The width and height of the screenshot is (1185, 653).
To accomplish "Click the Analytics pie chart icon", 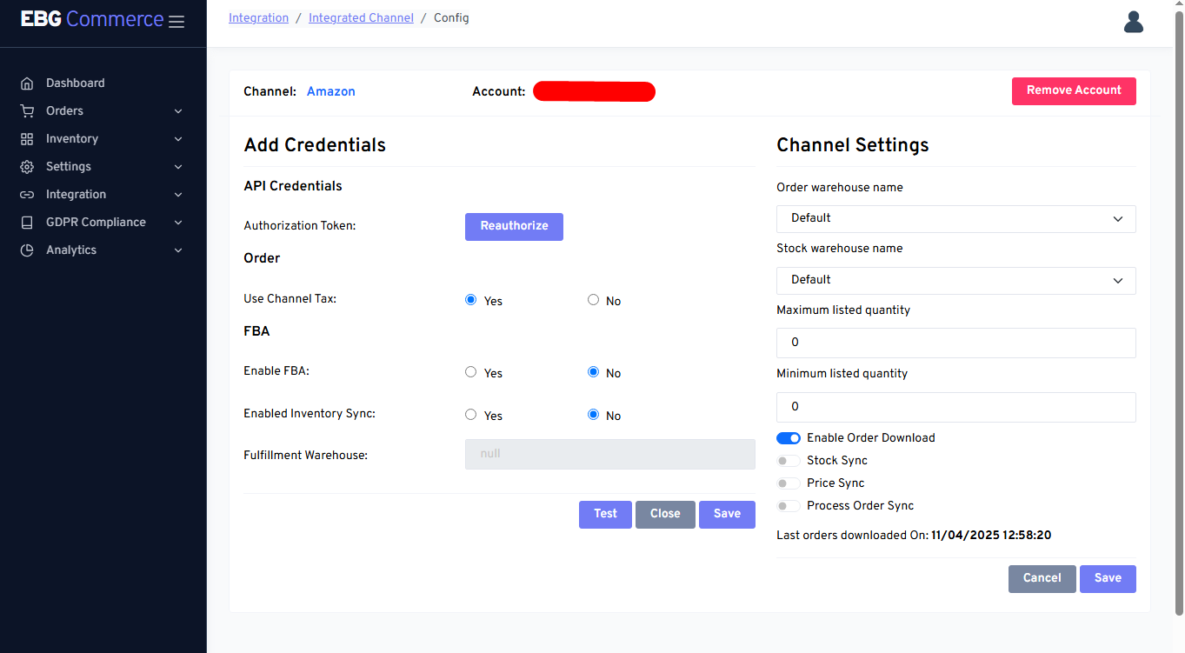I will click(x=27, y=250).
